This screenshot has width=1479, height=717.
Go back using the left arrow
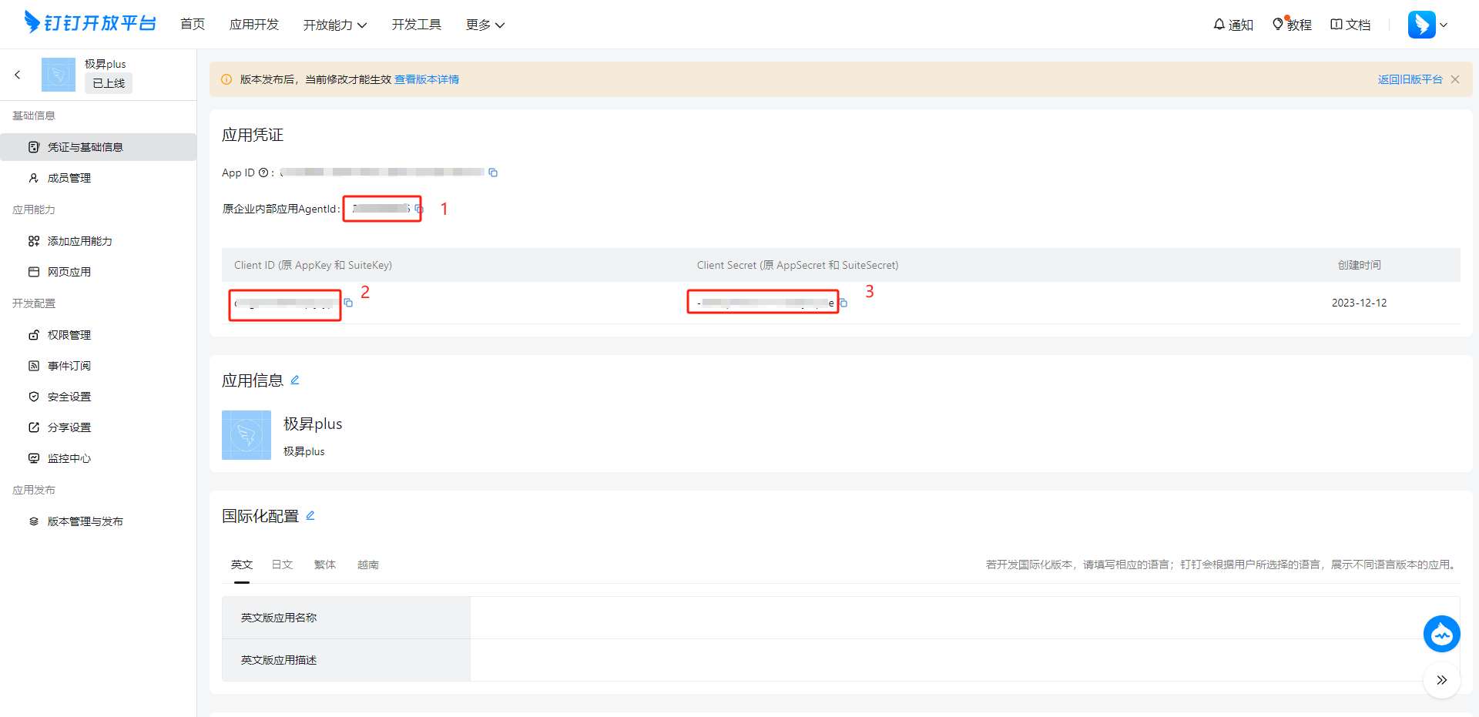click(17, 75)
